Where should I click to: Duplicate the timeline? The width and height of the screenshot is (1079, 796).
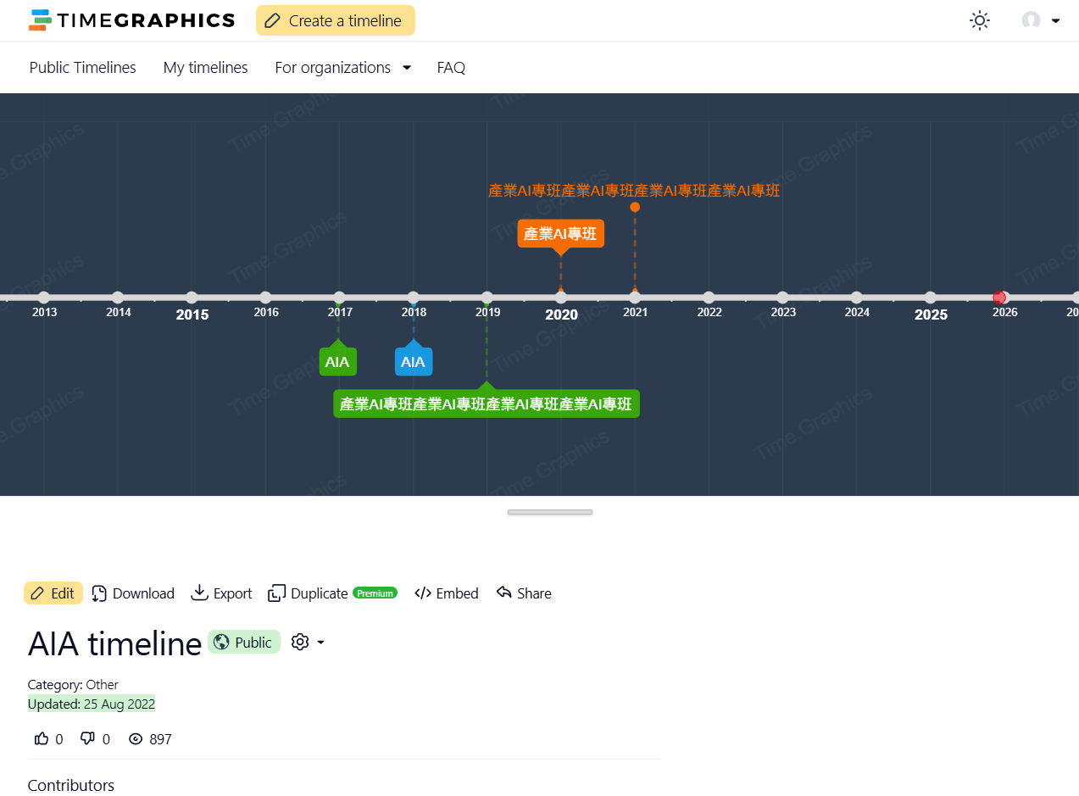tap(309, 593)
